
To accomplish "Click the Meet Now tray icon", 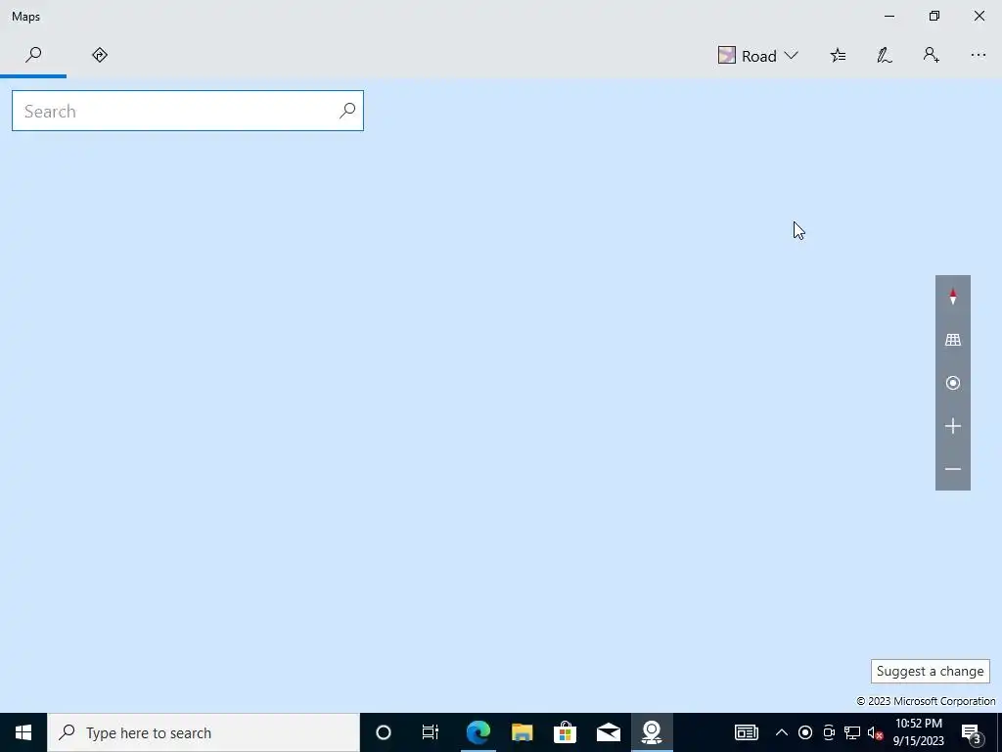I will pyautogui.click(x=829, y=732).
